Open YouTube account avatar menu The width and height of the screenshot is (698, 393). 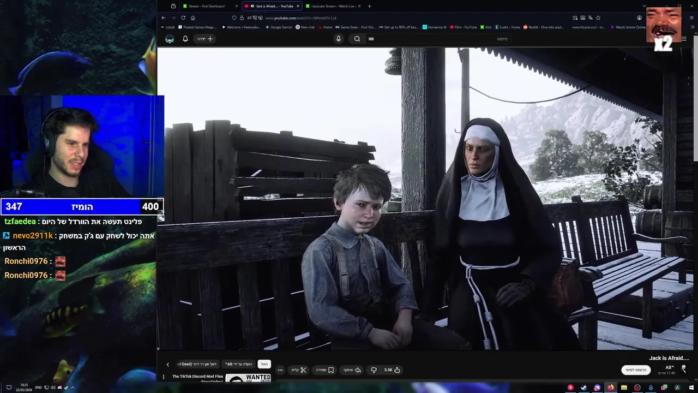tap(170, 39)
